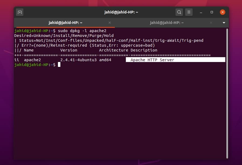This screenshot has height=165, width=242.
Task: Click the Architecture column header
Action: (114, 50)
